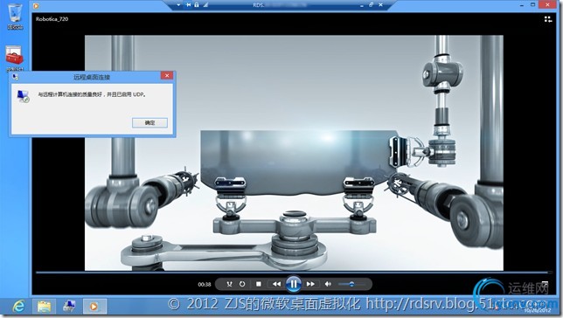This screenshot has height=318, width=563.
Task: Click the 00:38 elapsed time display
Action: point(205,284)
